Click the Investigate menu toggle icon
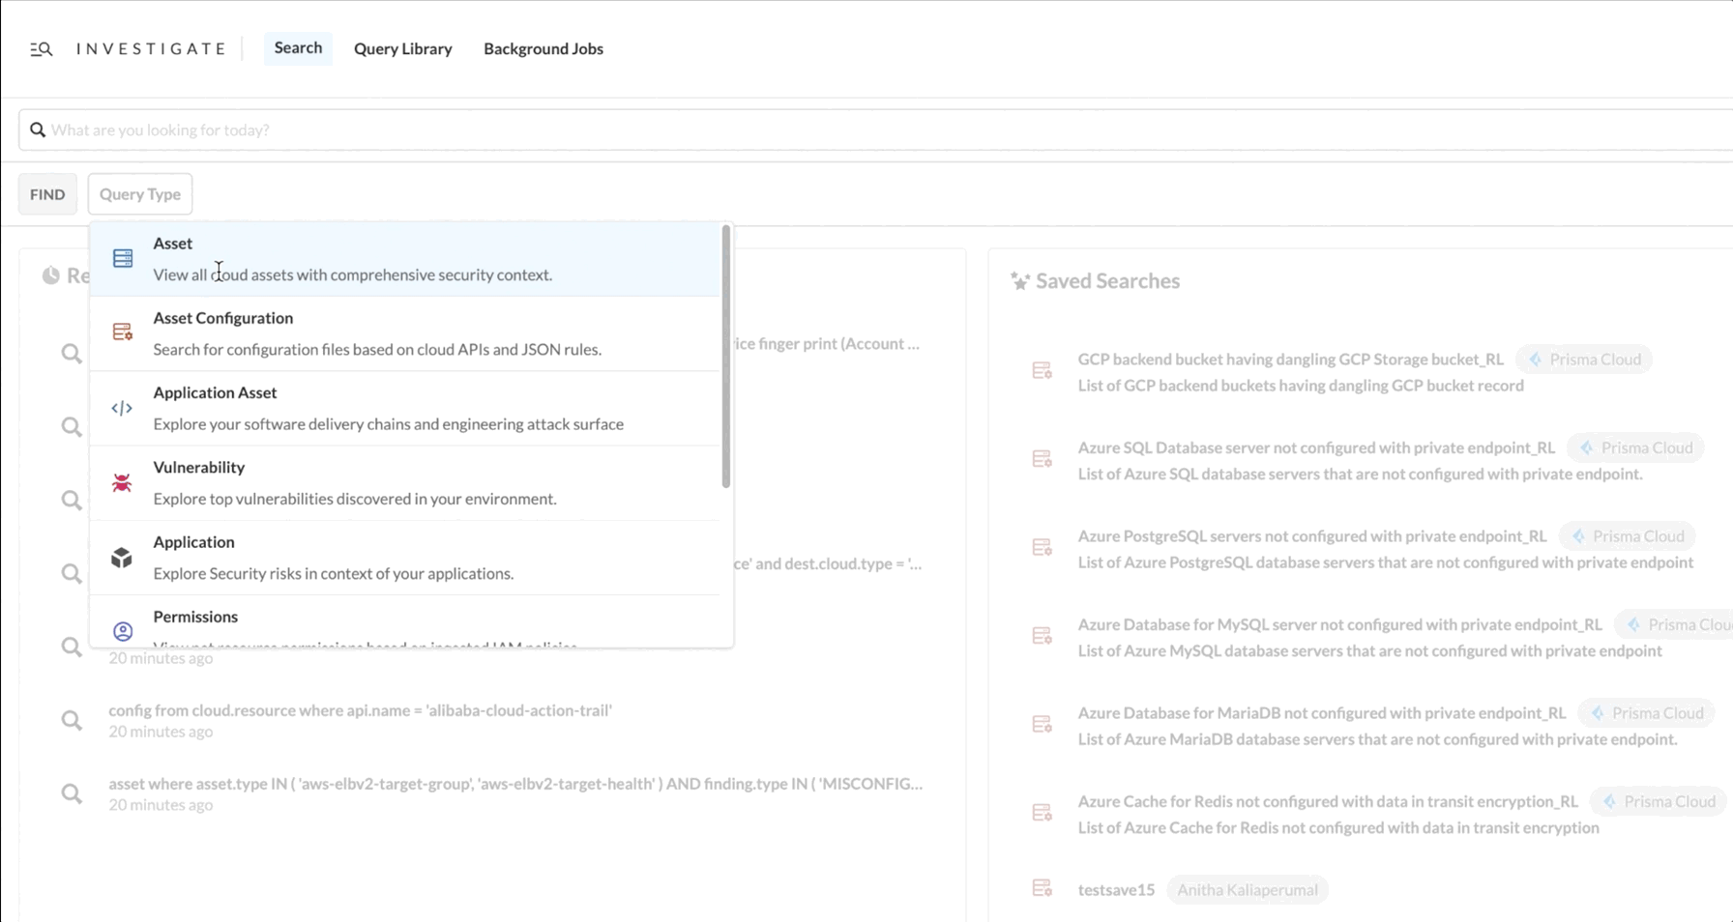This screenshot has height=922, width=1733. tap(41, 49)
